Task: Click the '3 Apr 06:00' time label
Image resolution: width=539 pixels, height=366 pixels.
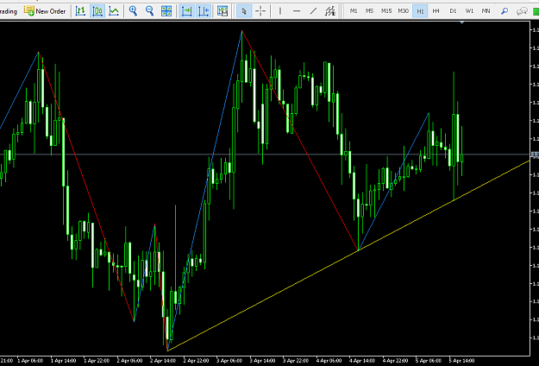Action: [229, 361]
